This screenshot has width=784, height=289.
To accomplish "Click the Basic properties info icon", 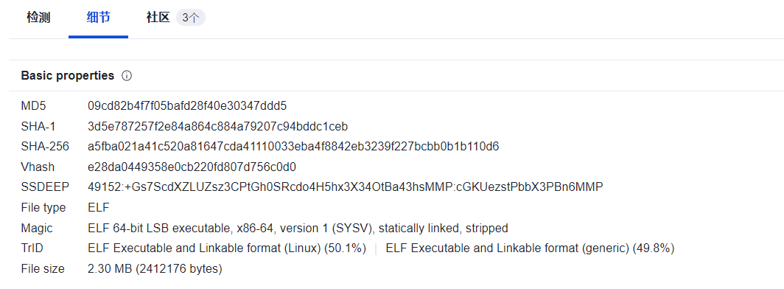I will tap(127, 76).
